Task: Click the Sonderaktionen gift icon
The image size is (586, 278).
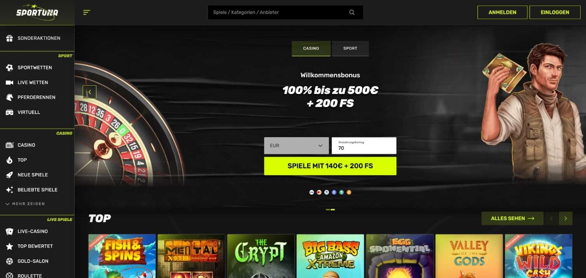Action: coord(9,38)
